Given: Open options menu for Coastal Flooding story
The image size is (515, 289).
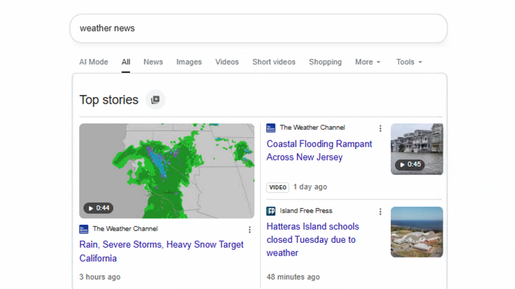Looking at the screenshot, I should pyautogui.click(x=380, y=128).
